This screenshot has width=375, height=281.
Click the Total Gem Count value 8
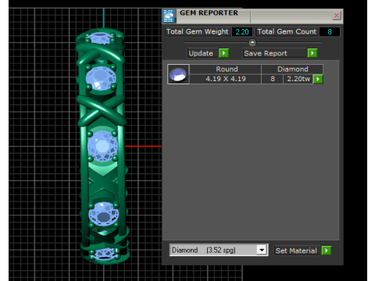click(x=330, y=32)
